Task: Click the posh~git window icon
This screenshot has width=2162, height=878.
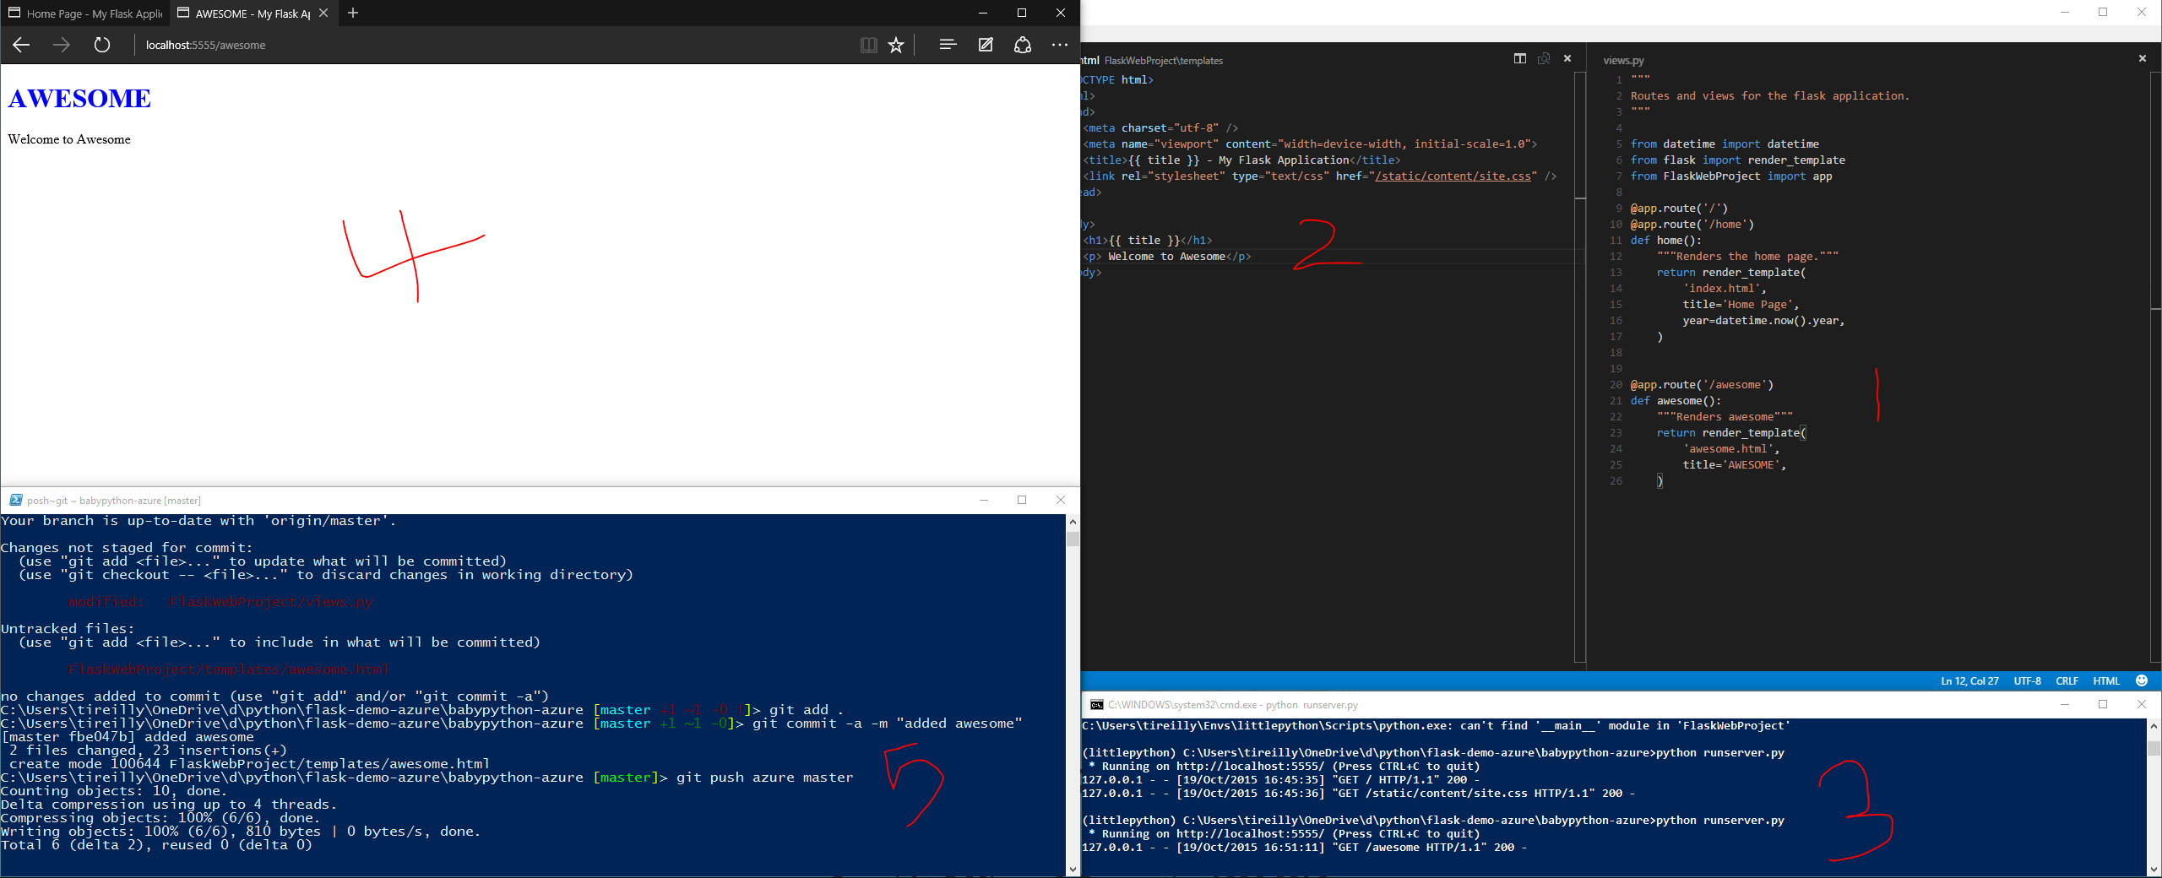Action: (15, 500)
